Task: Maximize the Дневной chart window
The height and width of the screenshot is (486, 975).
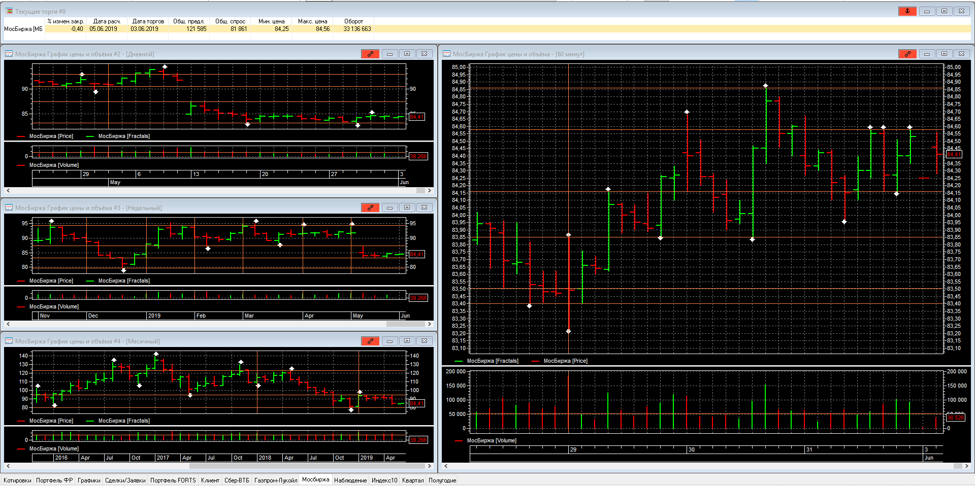Action: pos(407,54)
